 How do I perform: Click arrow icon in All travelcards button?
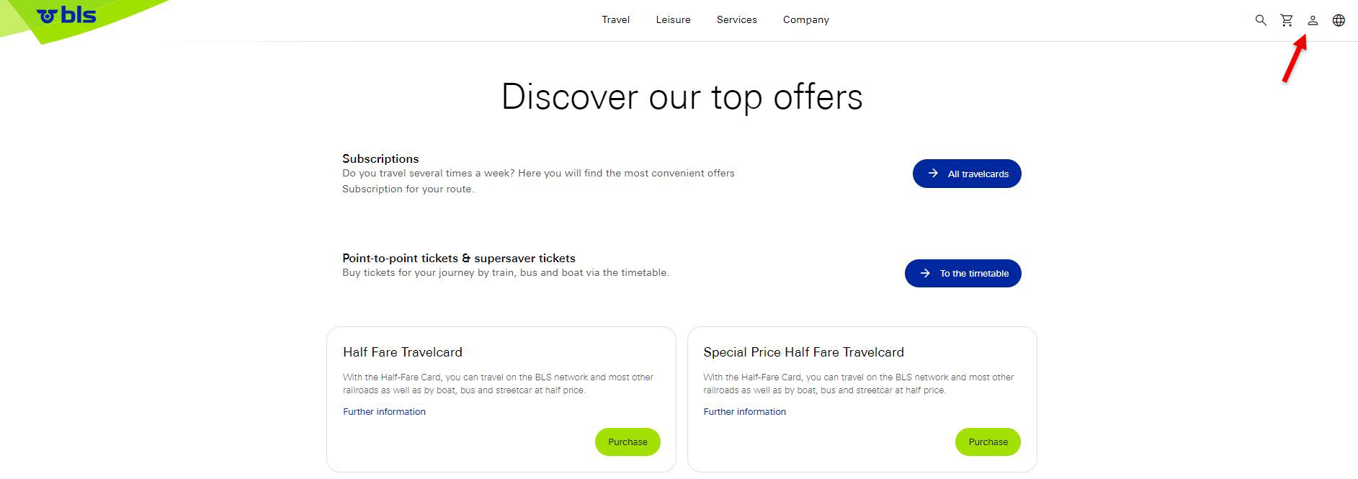coord(933,174)
